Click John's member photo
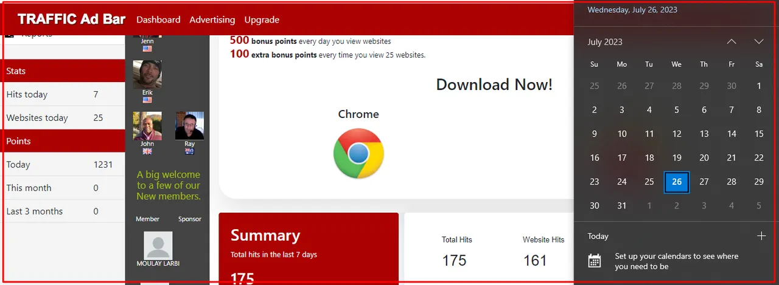The height and width of the screenshot is (285, 779). (147, 126)
